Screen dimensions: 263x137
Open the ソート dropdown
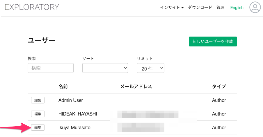tap(105, 68)
